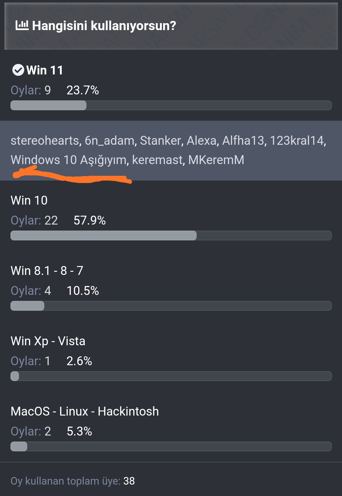
Task: Open the MKeremM voter profile
Action: [216, 160]
